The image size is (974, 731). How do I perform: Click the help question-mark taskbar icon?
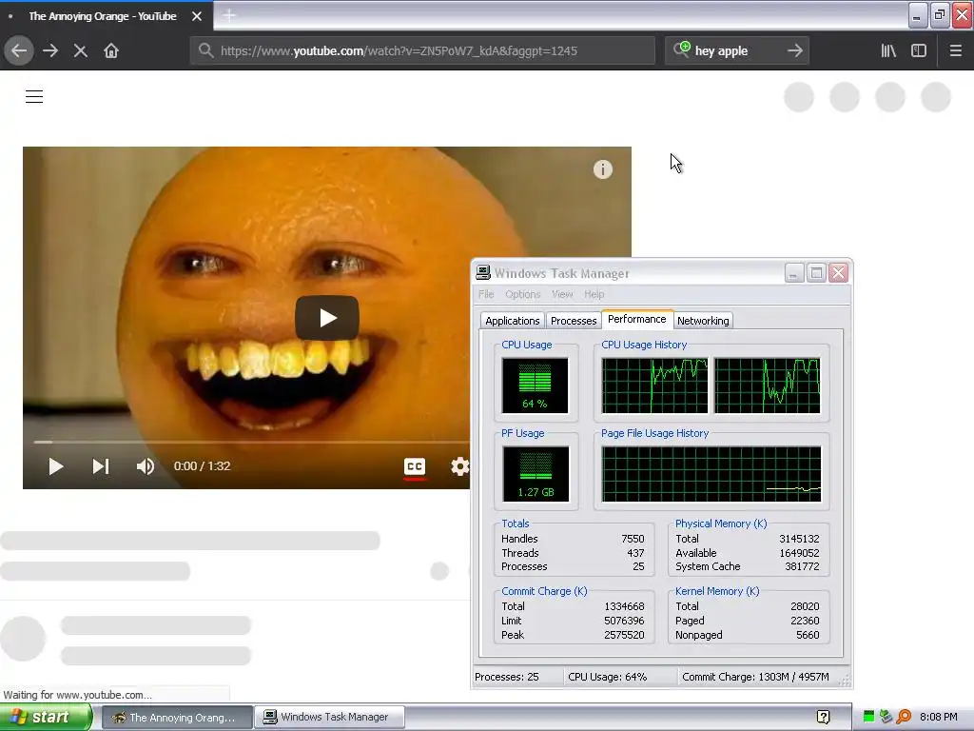pyautogui.click(x=824, y=718)
